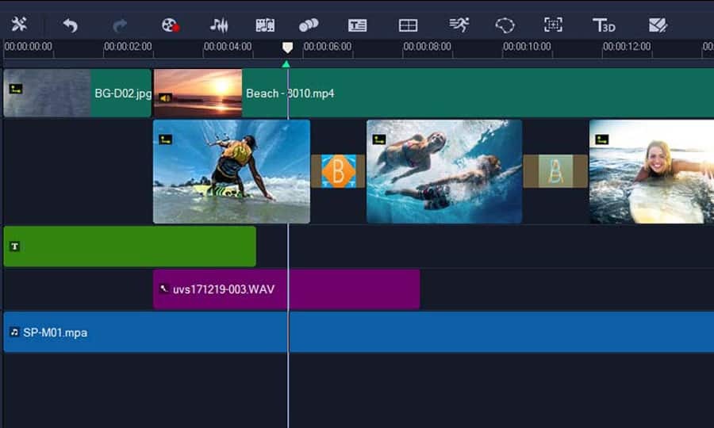Click the image icon on the surfer woman clip
The width and height of the screenshot is (714, 428).
pyautogui.click(x=601, y=139)
